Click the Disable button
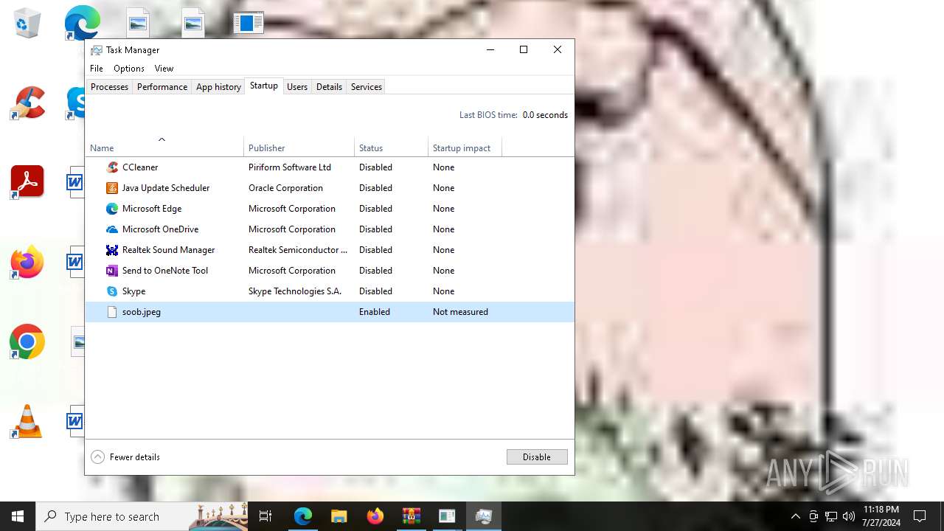Screen dimensions: 944x531 pyautogui.click(x=537, y=457)
